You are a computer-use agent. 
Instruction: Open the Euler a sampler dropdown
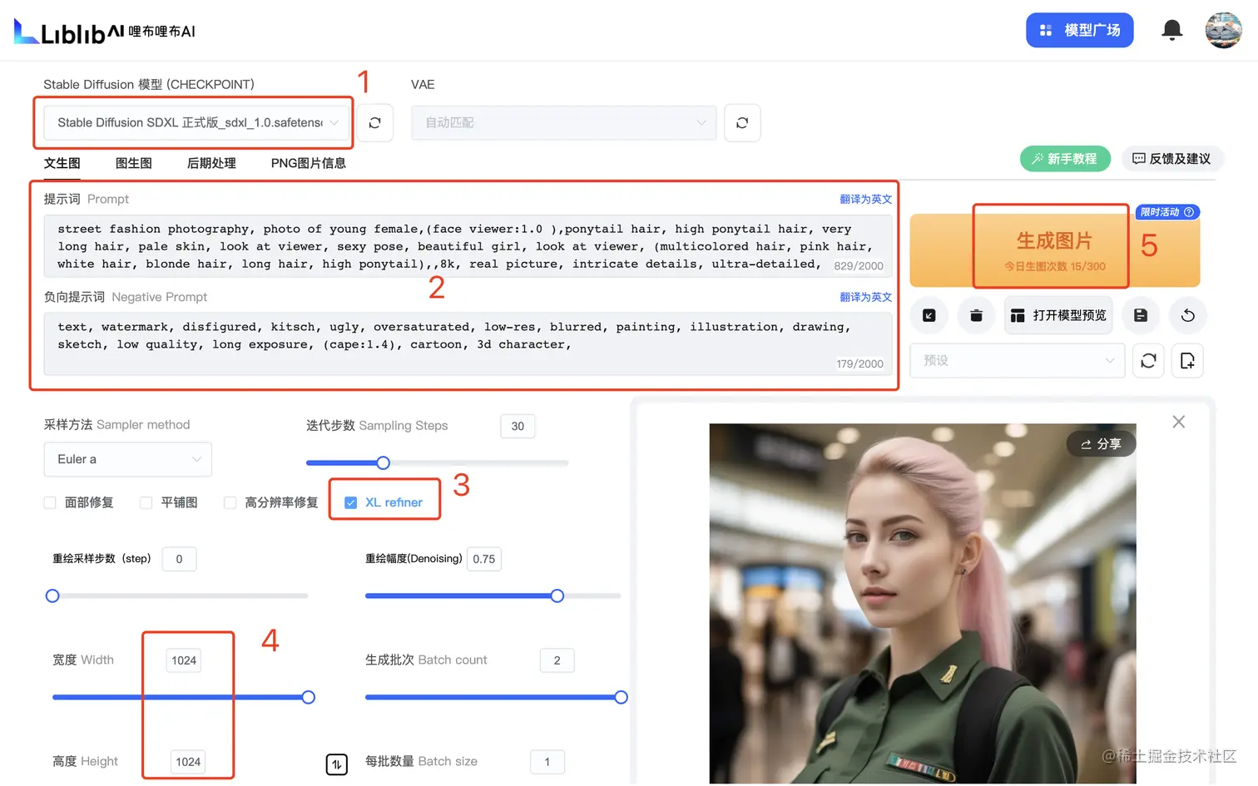coord(127,459)
